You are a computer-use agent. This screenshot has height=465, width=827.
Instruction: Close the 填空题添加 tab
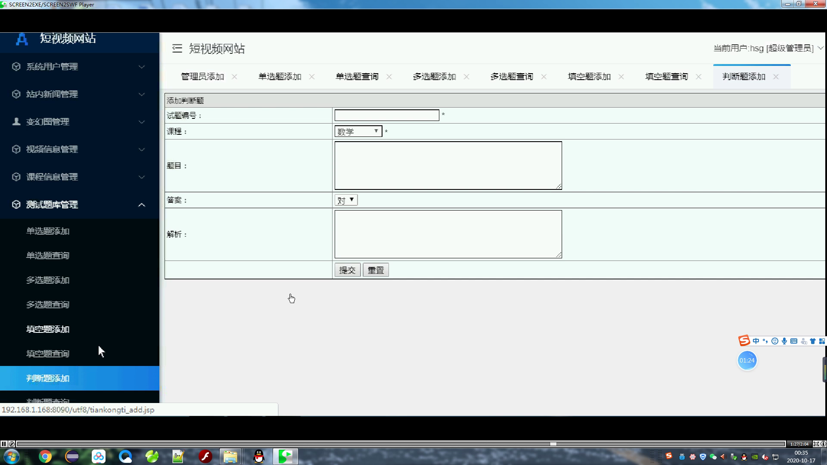coord(621,77)
